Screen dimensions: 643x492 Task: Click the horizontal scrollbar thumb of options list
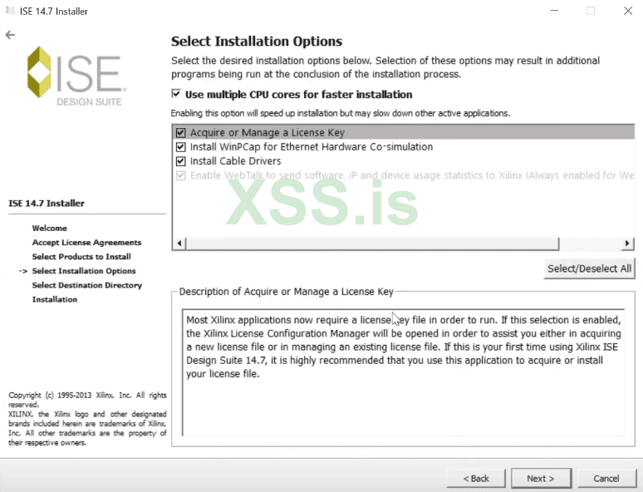coord(372,243)
